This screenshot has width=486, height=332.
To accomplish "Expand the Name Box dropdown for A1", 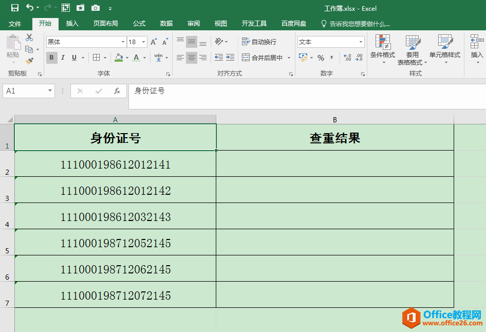I will [x=50, y=91].
